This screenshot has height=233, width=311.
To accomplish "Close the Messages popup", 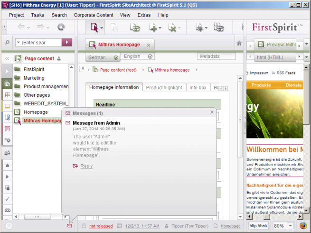I will click(x=212, y=112).
